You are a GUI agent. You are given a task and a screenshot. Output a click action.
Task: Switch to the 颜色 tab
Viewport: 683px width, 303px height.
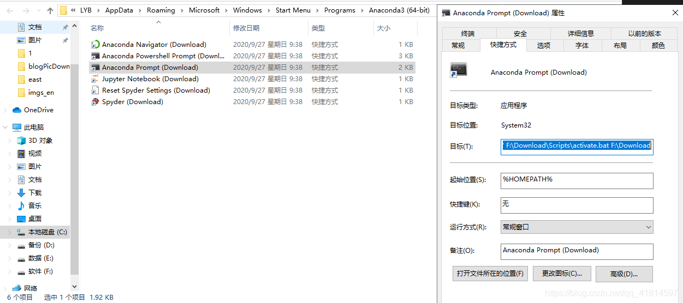pos(658,46)
